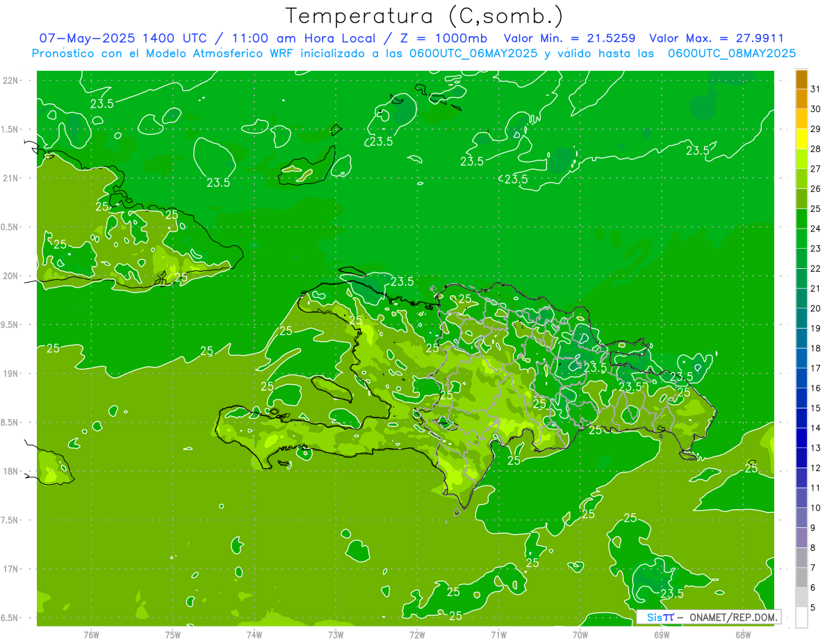834x644 pixels.
Task: Click the '31' color bar label
Action: [816, 89]
